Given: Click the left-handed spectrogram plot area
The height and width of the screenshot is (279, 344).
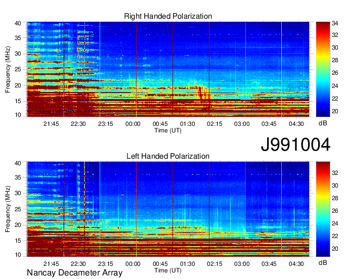Looking at the screenshot, I should [x=168, y=209].
